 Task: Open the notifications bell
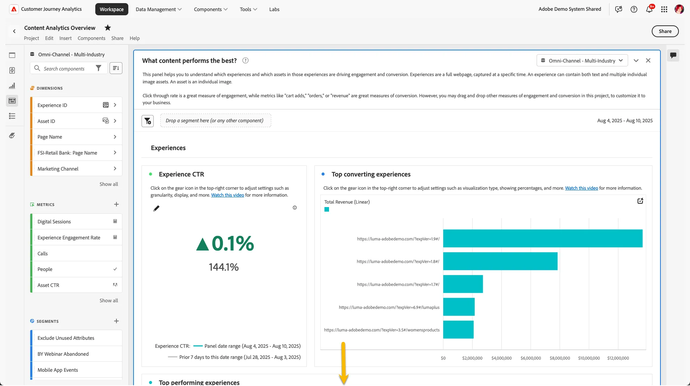coord(649,9)
